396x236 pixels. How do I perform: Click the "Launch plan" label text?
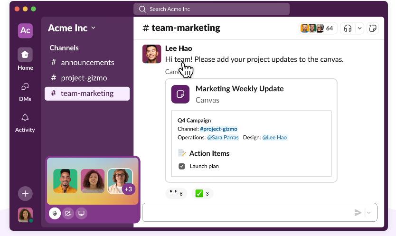tap(204, 166)
